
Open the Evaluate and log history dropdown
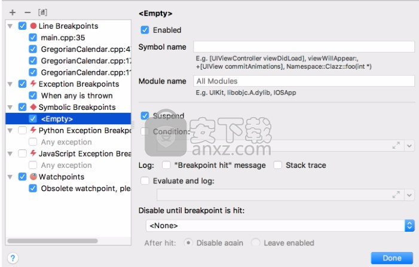[x=409, y=195]
